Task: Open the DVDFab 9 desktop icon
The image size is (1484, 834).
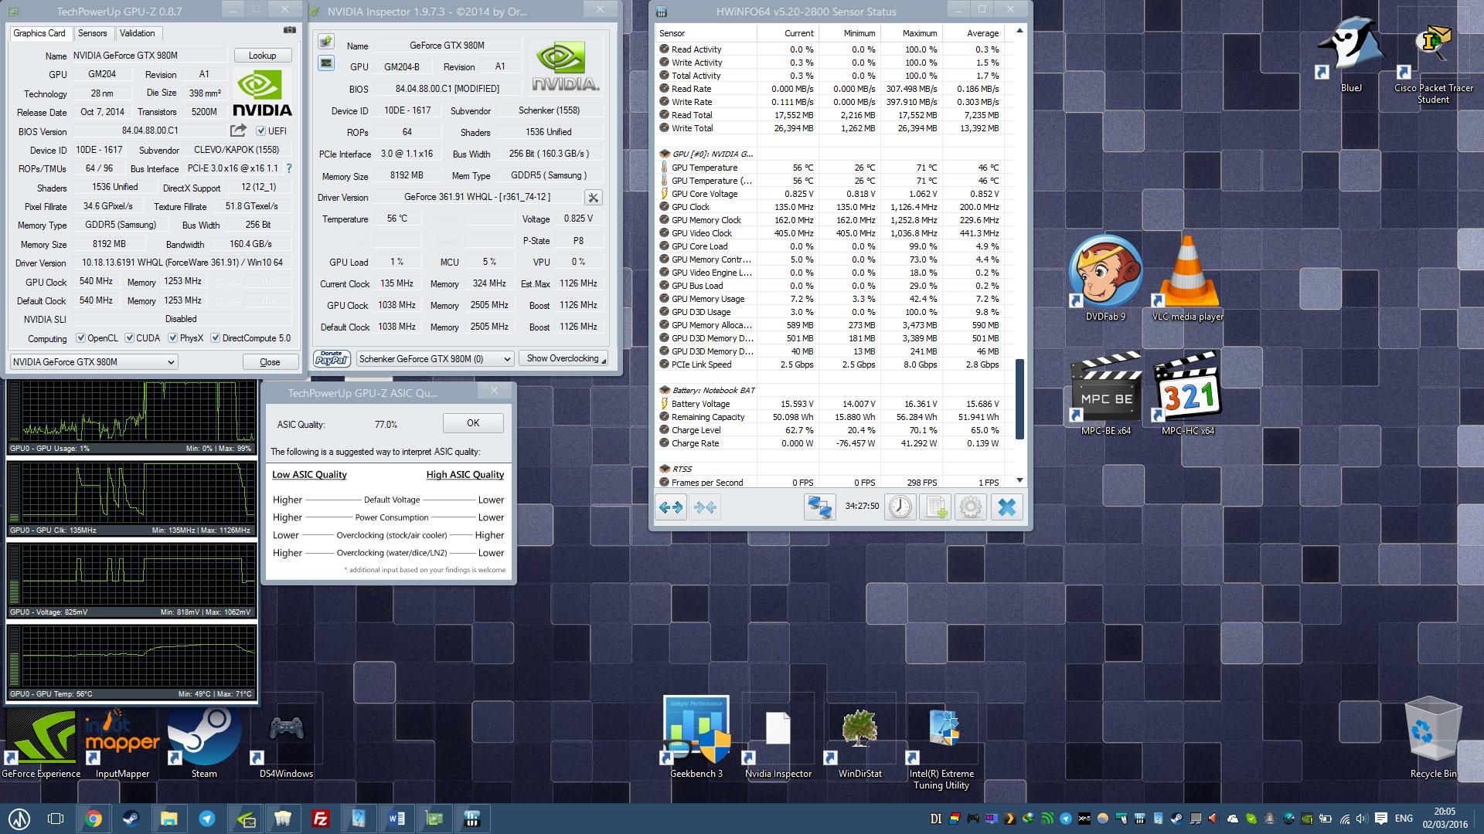Action: click(1105, 276)
